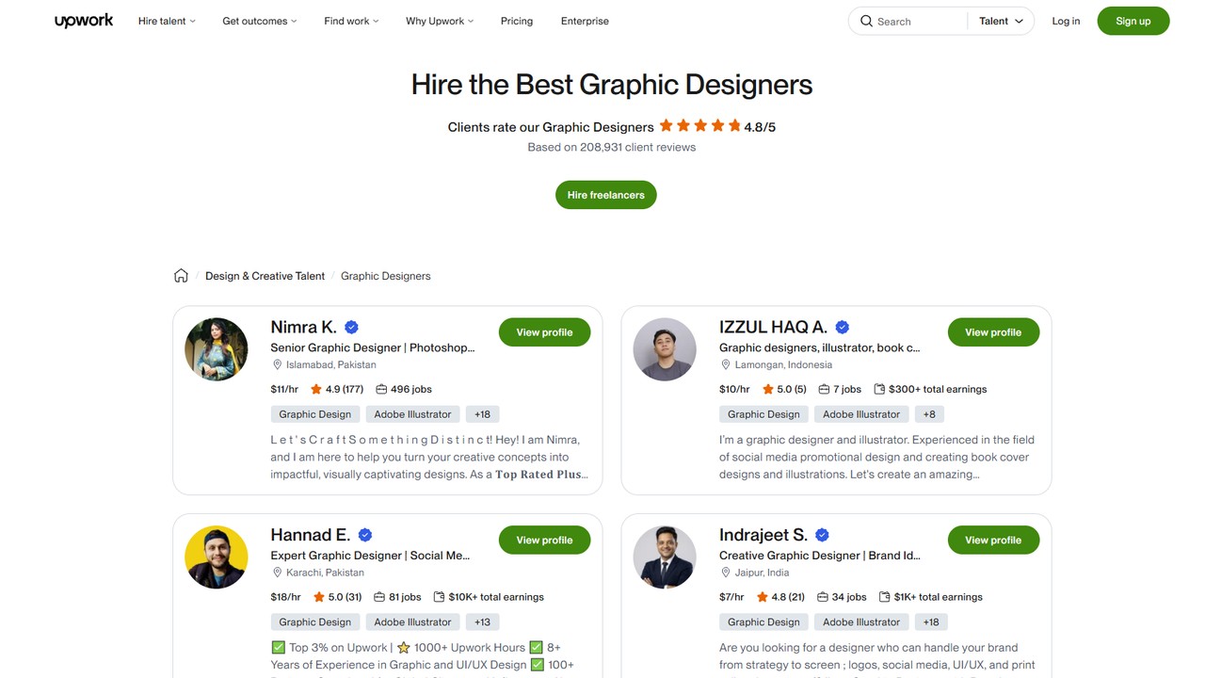
Task: Click briefcase icon beside 496 jobs
Action: pyautogui.click(x=381, y=389)
